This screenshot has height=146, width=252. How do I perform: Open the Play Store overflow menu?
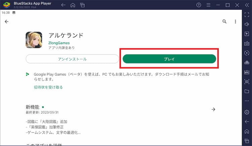(x=236, y=21)
